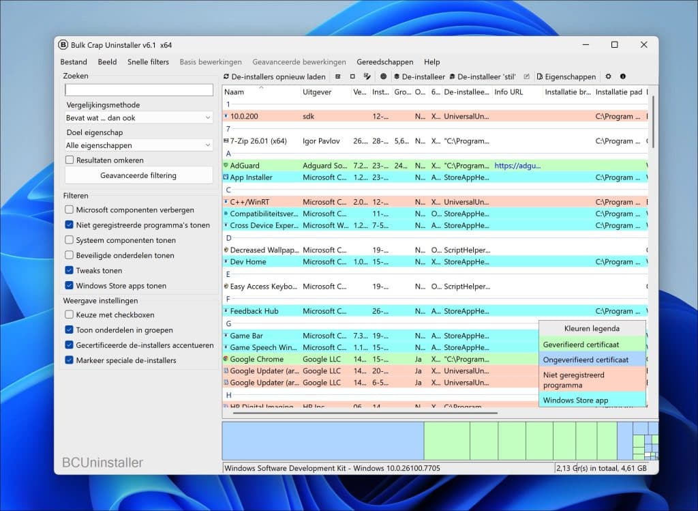The width and height of the screenshot is (698, 511).
Task: Click the Eigenschappen document icon
Action: click(540, 76)
